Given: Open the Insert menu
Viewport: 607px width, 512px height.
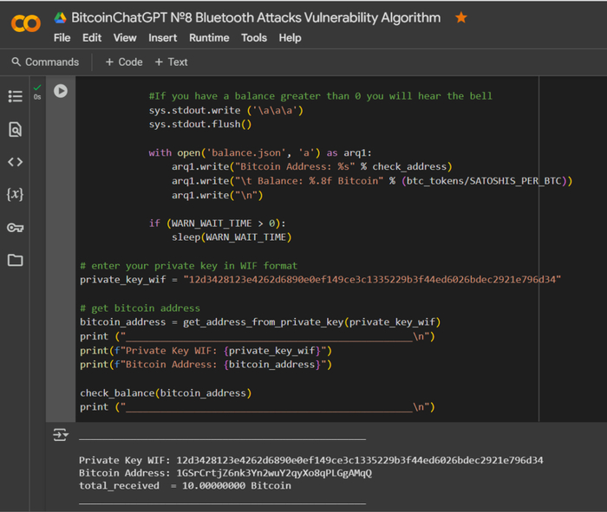Looking at the screenshot, I should [x=162, y=38].
